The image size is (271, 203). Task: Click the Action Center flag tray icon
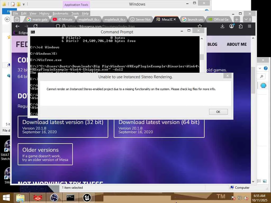(x=233, y=198)
